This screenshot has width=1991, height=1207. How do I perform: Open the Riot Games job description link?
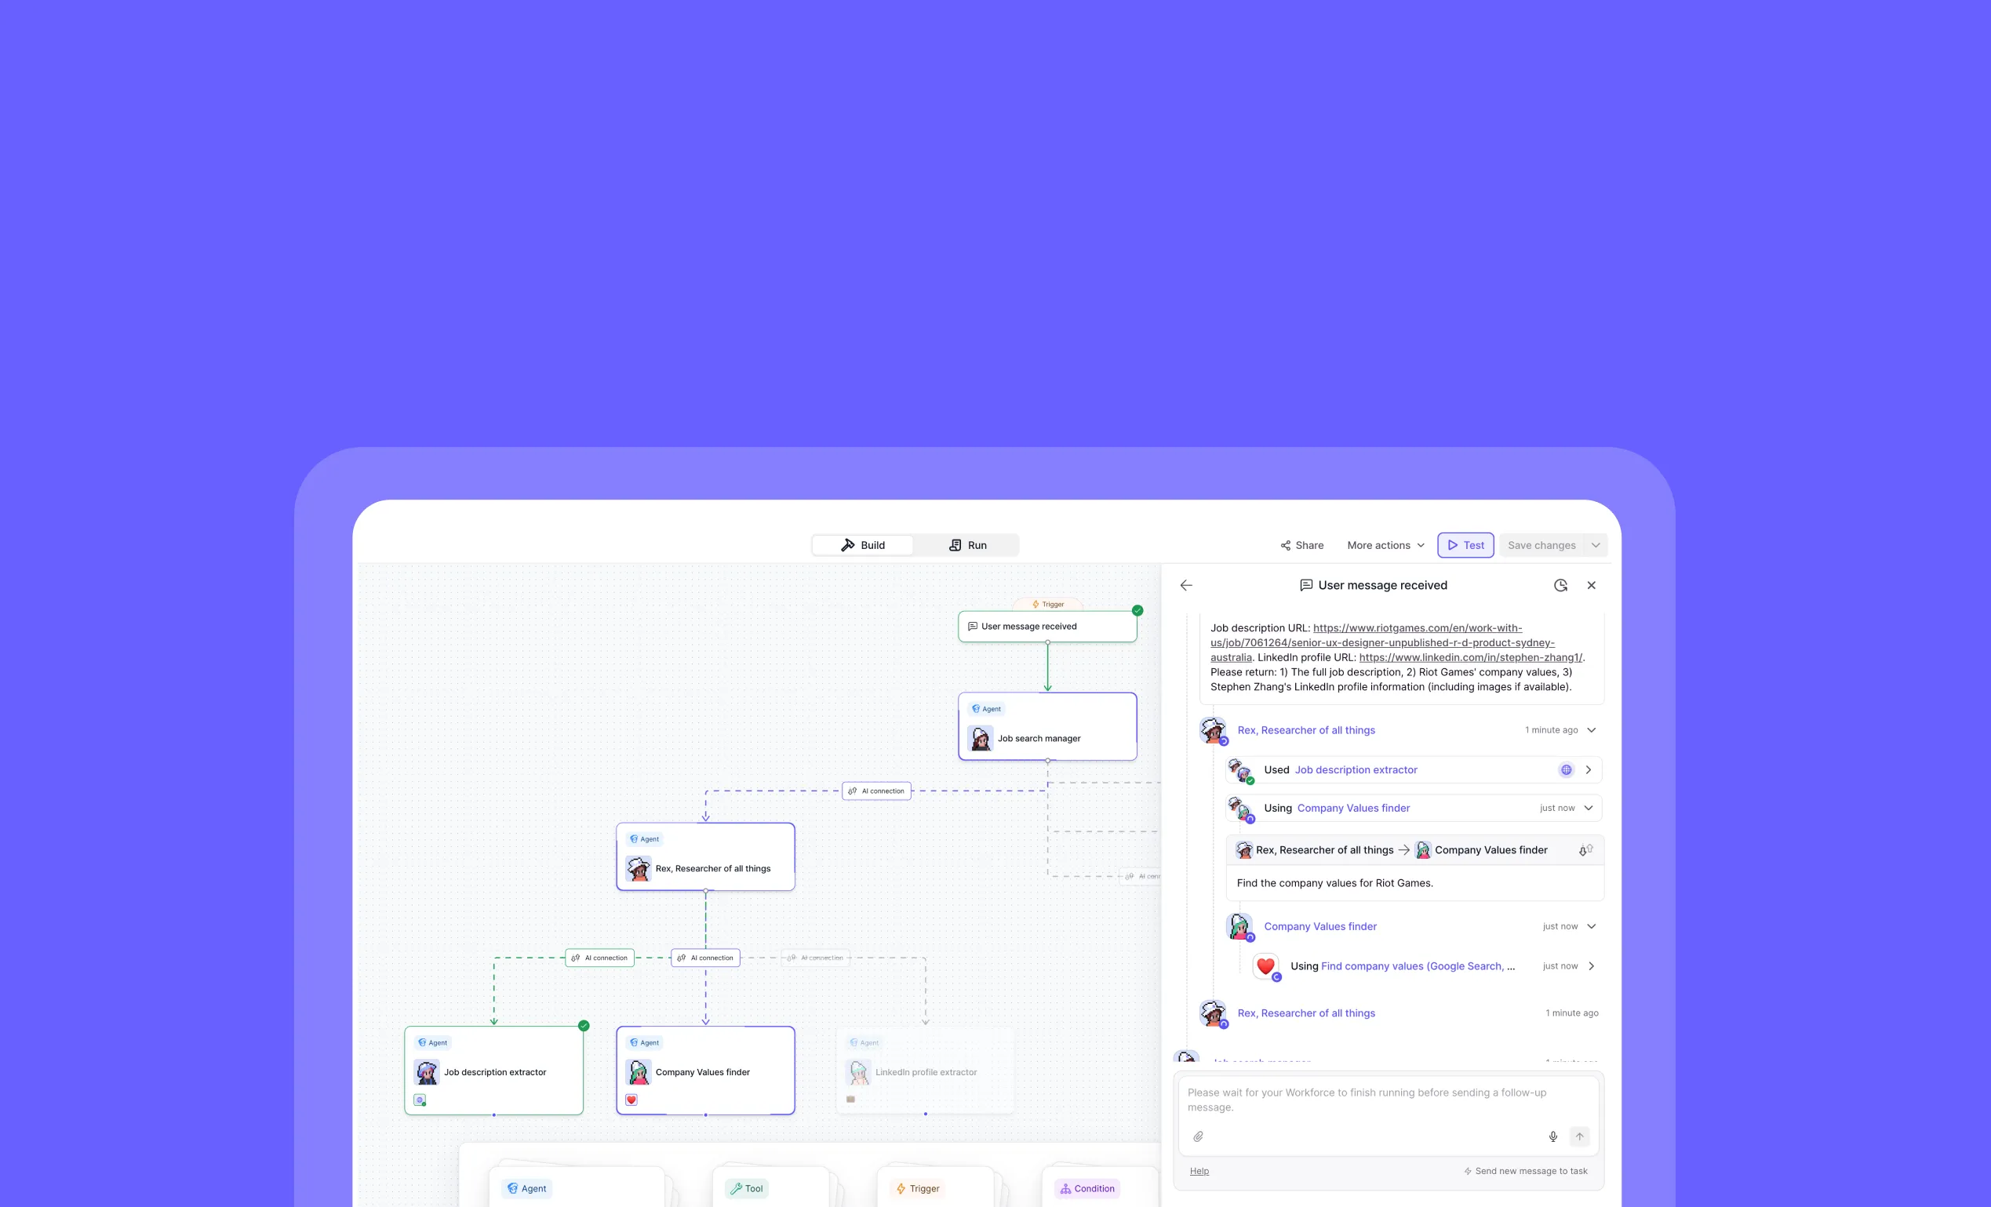[1381, 643]
